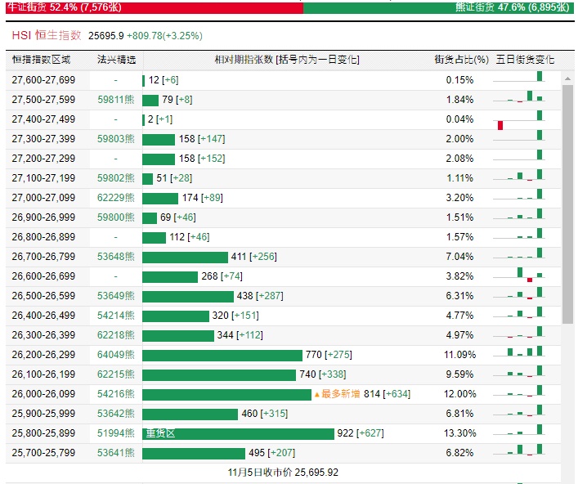Open the 59800熊 warrant link
The image size is (578, 484).
click(116, 217)
